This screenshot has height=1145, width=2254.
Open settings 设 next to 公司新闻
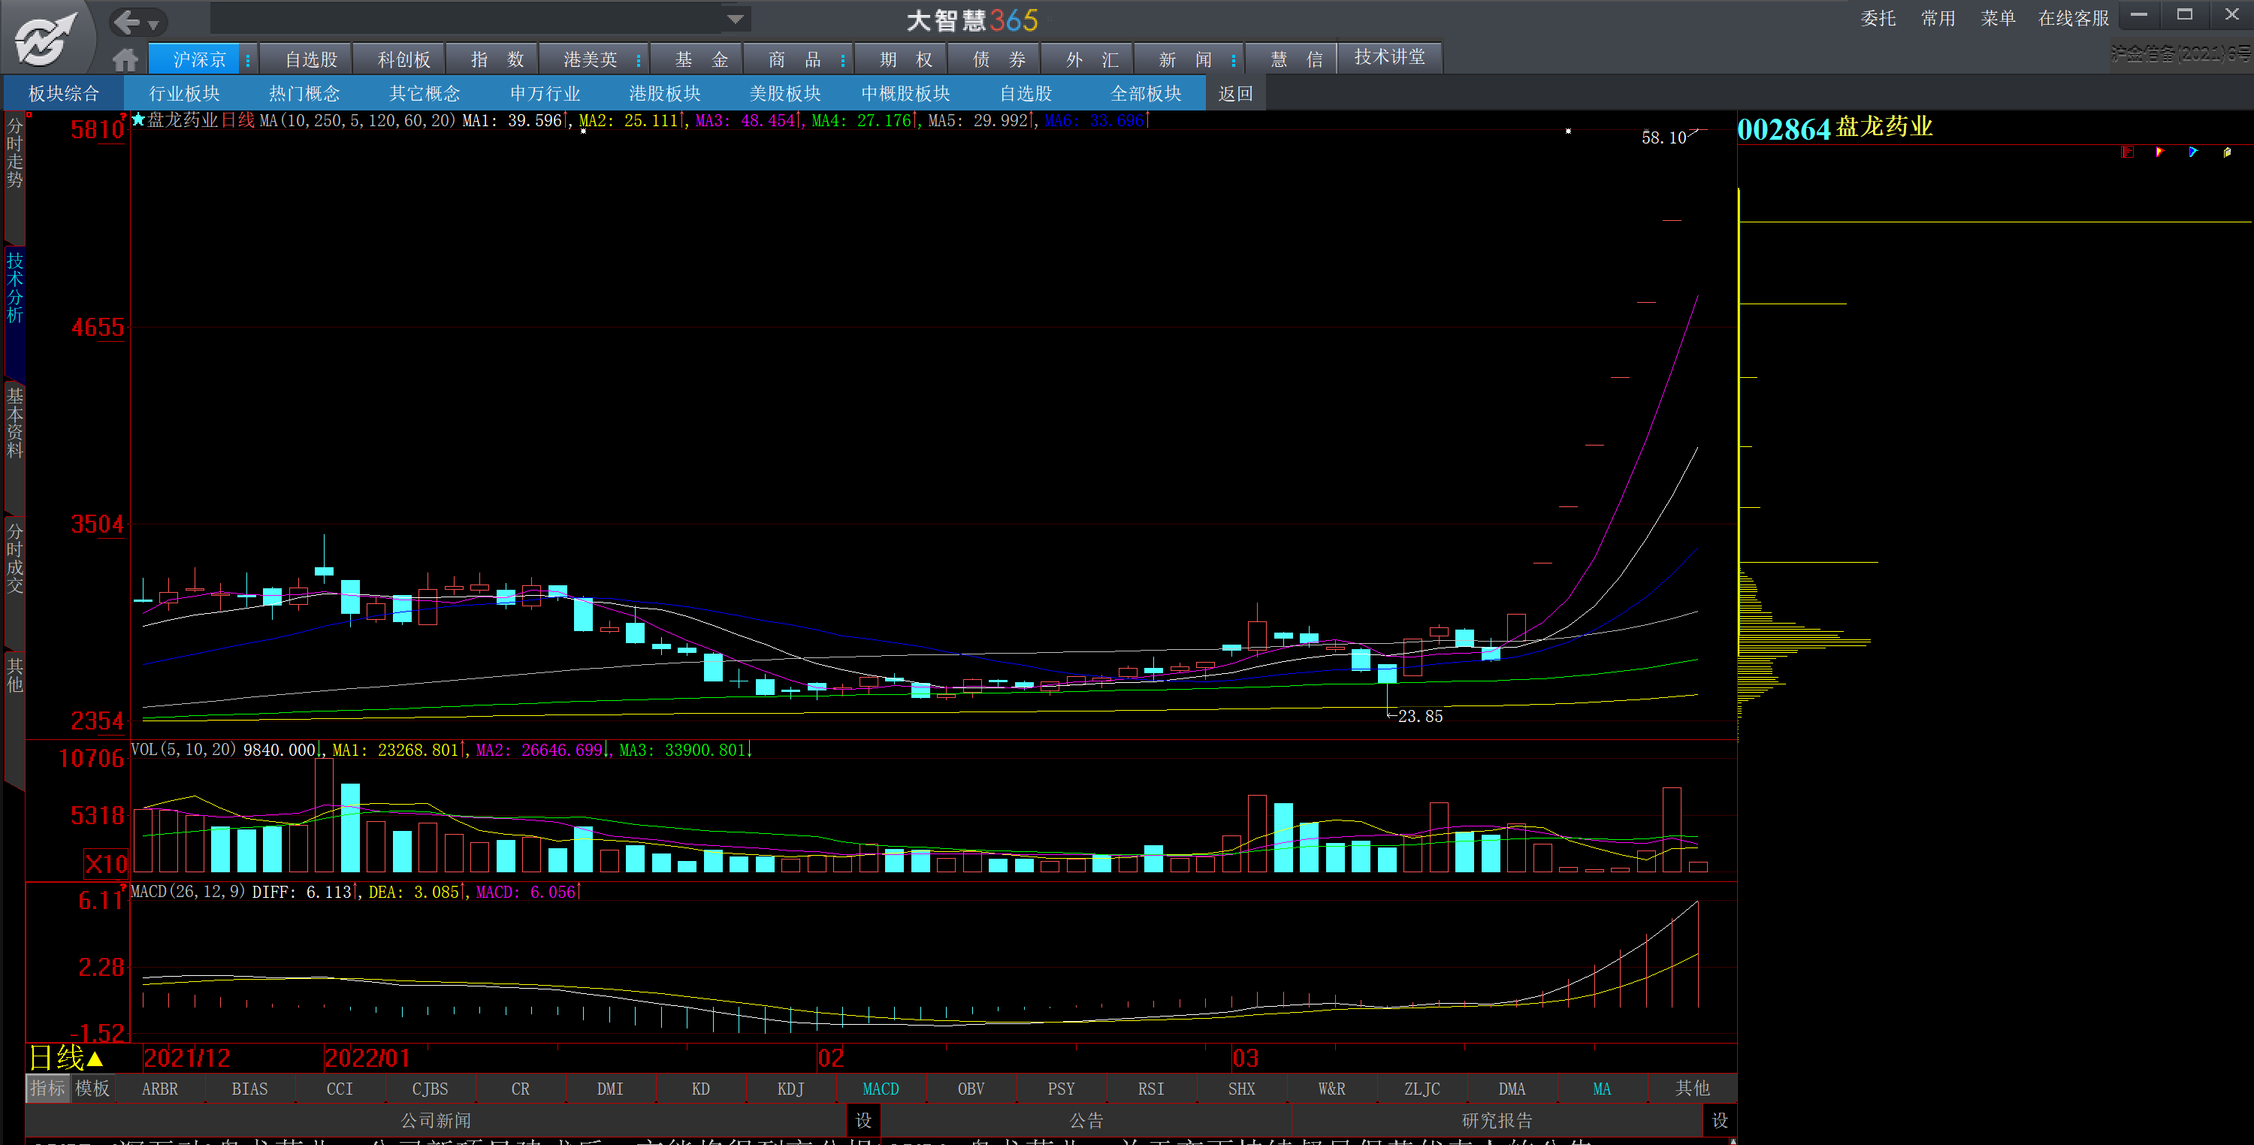[863, 1120]
